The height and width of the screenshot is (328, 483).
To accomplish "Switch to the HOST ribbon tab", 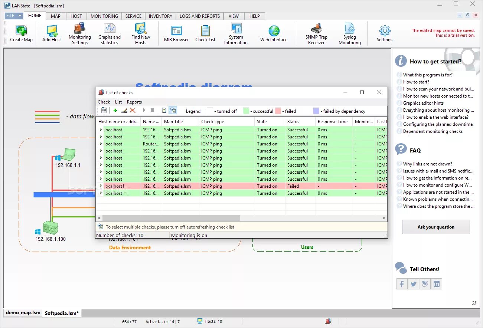I will [x=76, y=16].
